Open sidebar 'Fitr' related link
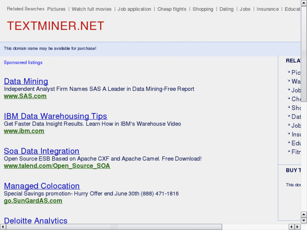Viewport: 307px width, 230px height. click(296, 152)
